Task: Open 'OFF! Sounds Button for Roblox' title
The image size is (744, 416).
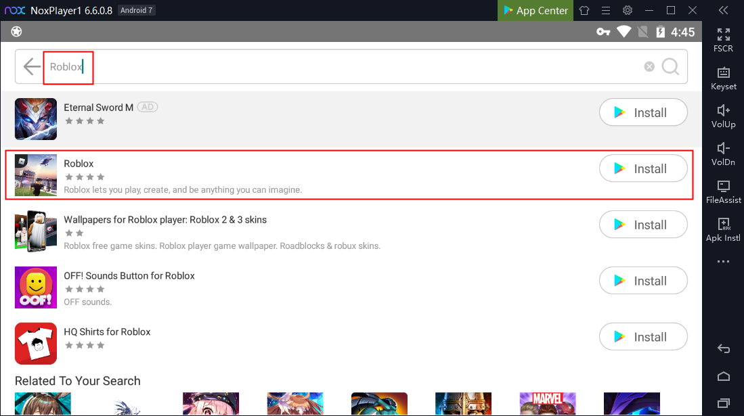Action: pyautogui.click(x=129, y=275)
